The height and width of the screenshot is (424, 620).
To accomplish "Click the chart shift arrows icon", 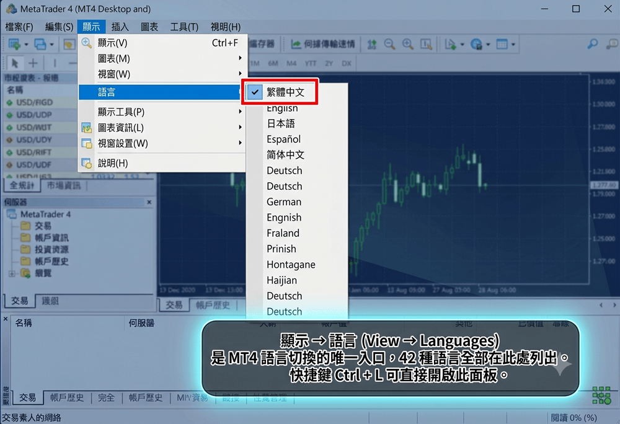I will click(x=371, y=44).
